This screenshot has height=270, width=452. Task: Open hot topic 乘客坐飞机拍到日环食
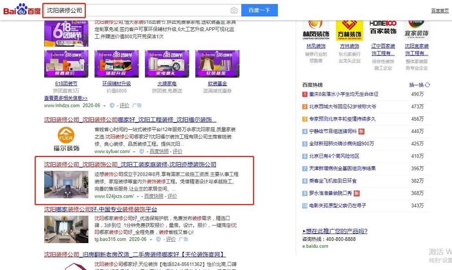pos(333,181)
